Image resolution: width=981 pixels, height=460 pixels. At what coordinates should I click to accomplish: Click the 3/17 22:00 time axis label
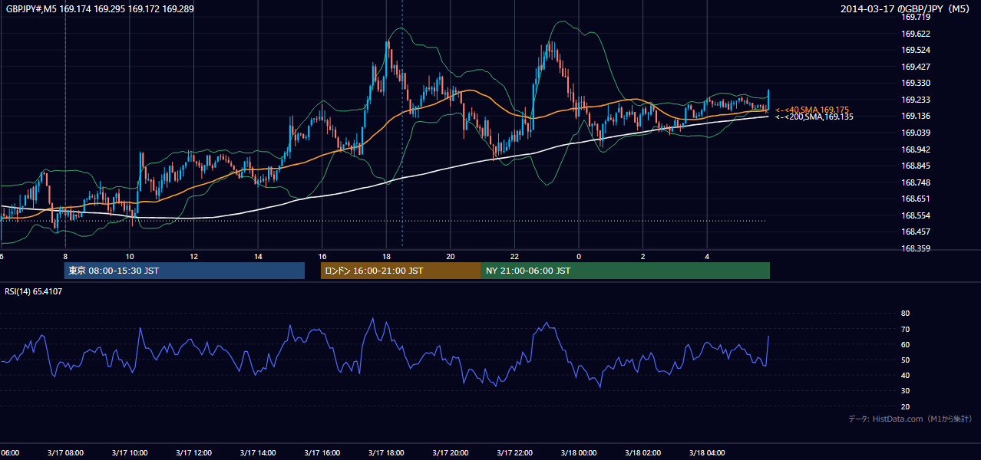pos(514,453)
